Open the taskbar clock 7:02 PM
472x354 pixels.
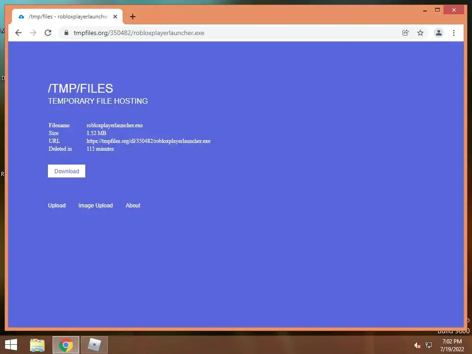[452, 345]
